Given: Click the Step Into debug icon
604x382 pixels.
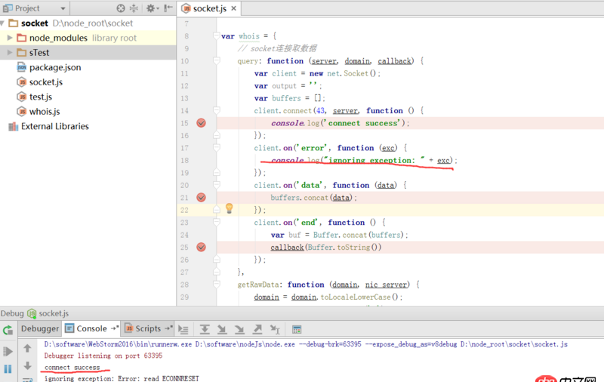Looking at the screenshot, I should 221,329.
